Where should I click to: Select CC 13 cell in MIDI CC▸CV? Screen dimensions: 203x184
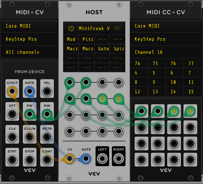[157, 92]
